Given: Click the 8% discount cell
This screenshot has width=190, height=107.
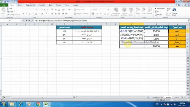Looking at the screenshot, I should (64, 35).
